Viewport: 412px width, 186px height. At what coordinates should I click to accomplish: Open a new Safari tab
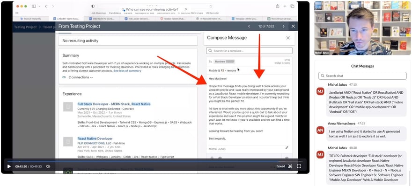point(285,6)
